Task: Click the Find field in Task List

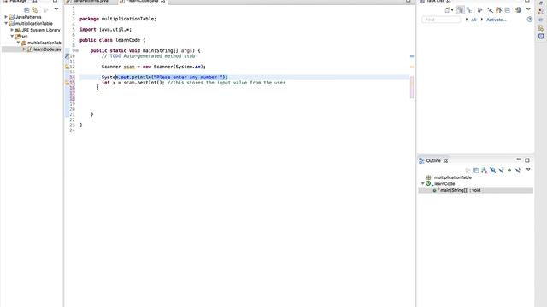Action: pos(441,20)
